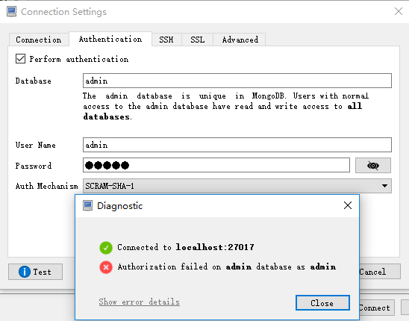The image size is (409, 321).
Task: Switch to the Connection tab
Action: 39,40
